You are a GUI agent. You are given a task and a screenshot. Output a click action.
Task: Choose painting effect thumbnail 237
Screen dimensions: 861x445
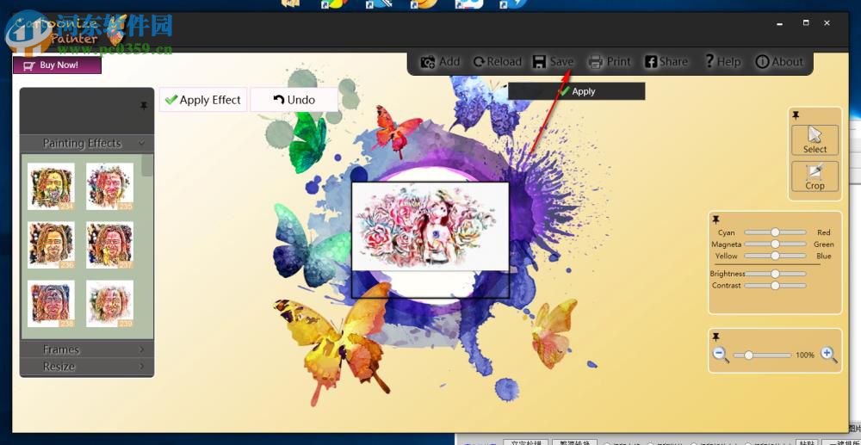(x=110, y=245)
